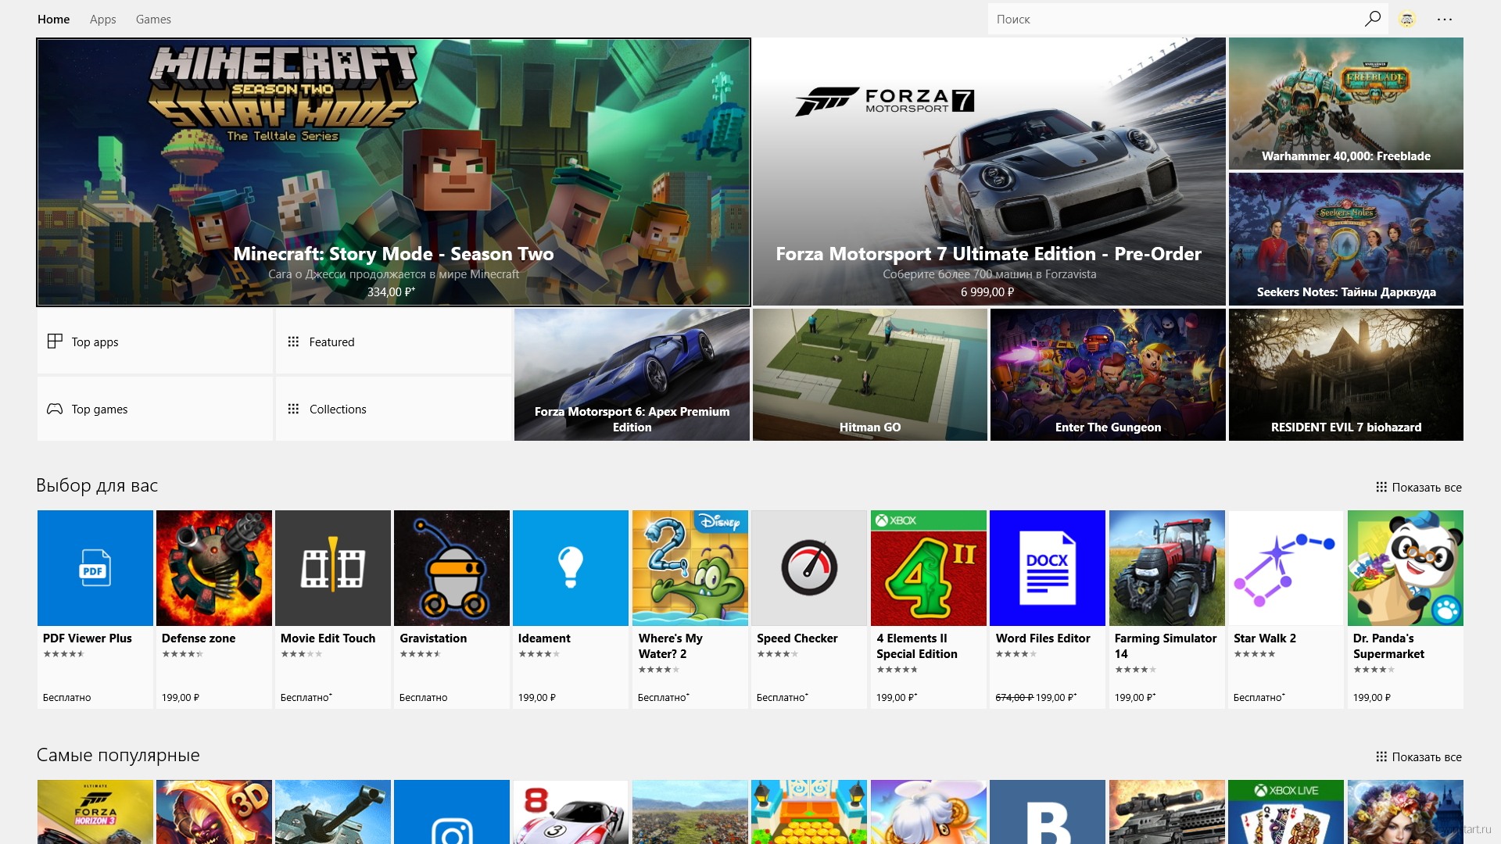Switch to the Games tab
Screen dimensions: 1501x844
coord(153,19)
